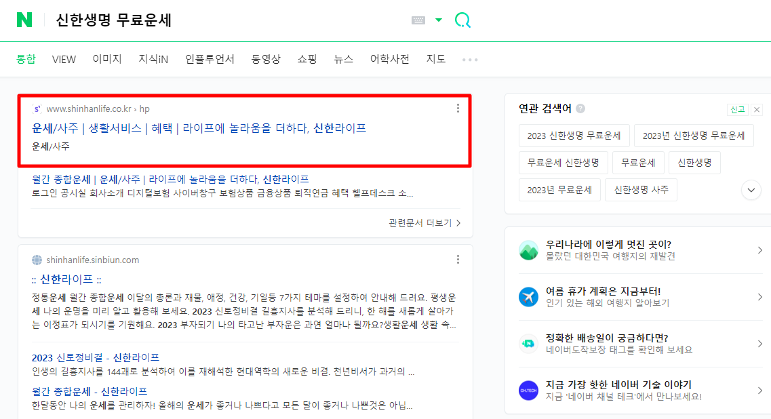Open 지금 가장 핫한 네이버 기술 이야기 promo
Viewport: 771px width, 419px height.
618,384
